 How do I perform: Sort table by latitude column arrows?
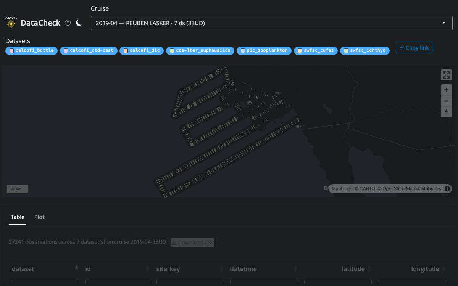pyautogui.click(x=369, y=269)
